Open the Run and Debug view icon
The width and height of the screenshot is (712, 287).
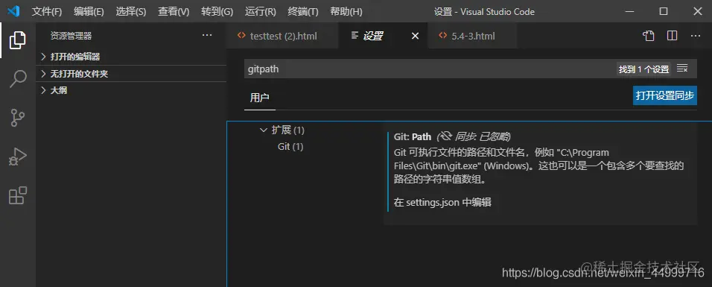(18, 157)
